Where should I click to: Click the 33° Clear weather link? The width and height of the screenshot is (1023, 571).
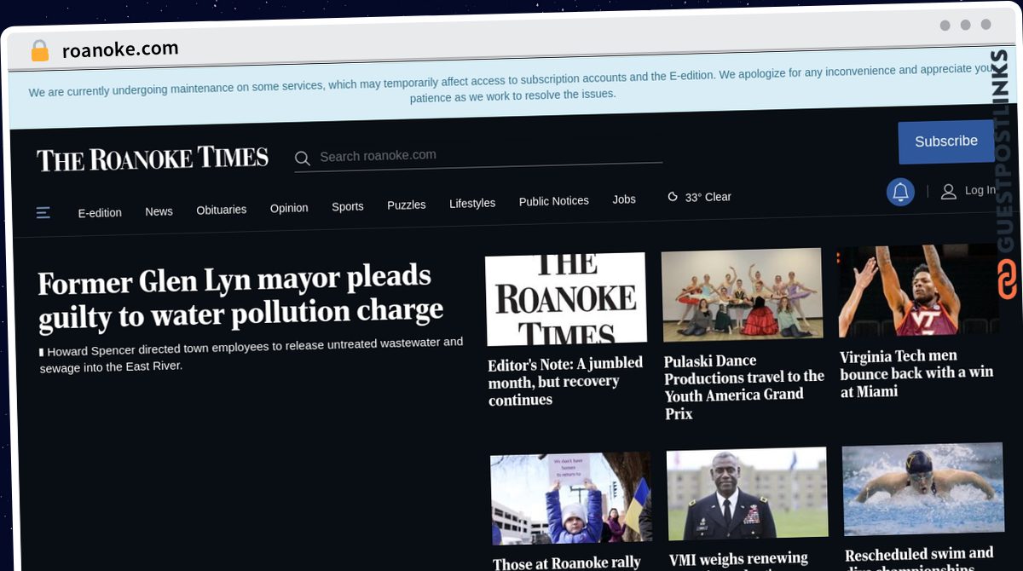[708, 197]
